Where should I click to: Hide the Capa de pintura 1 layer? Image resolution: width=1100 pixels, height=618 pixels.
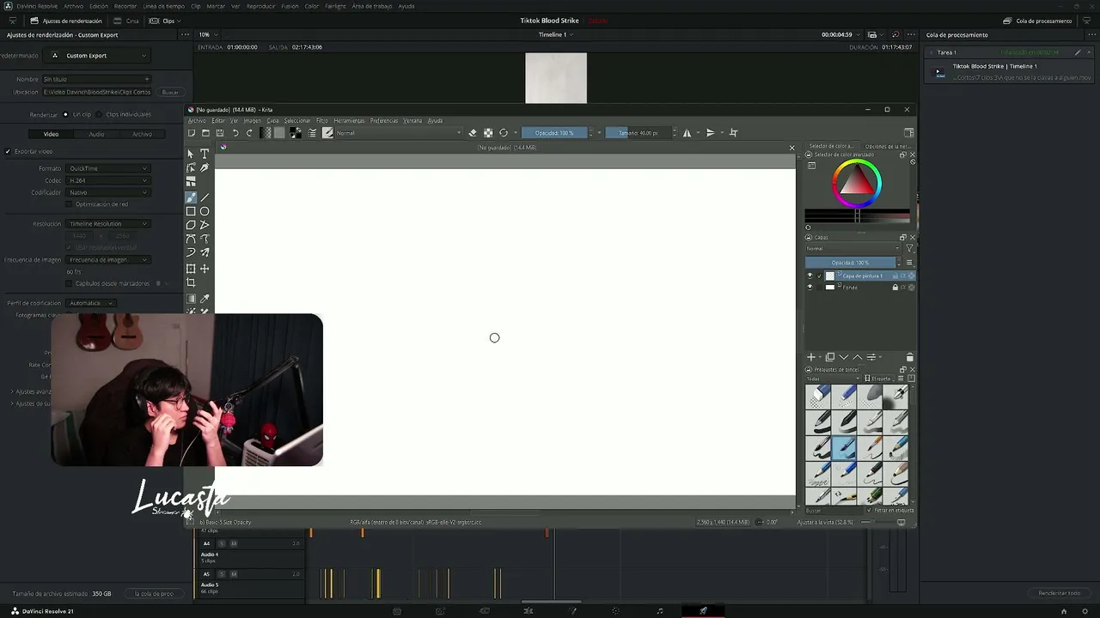click(810, 276)
